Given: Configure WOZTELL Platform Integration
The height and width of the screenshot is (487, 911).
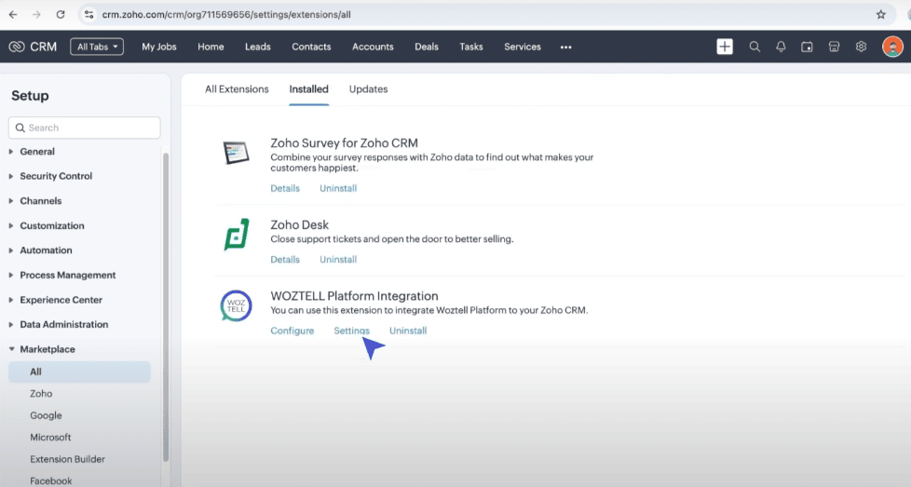Looking at the screenshot, I should click(292, 331).
